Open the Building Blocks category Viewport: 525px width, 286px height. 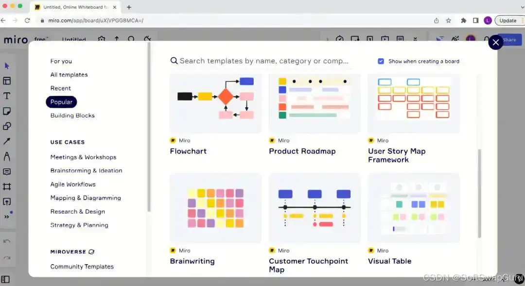coord(72,116)
